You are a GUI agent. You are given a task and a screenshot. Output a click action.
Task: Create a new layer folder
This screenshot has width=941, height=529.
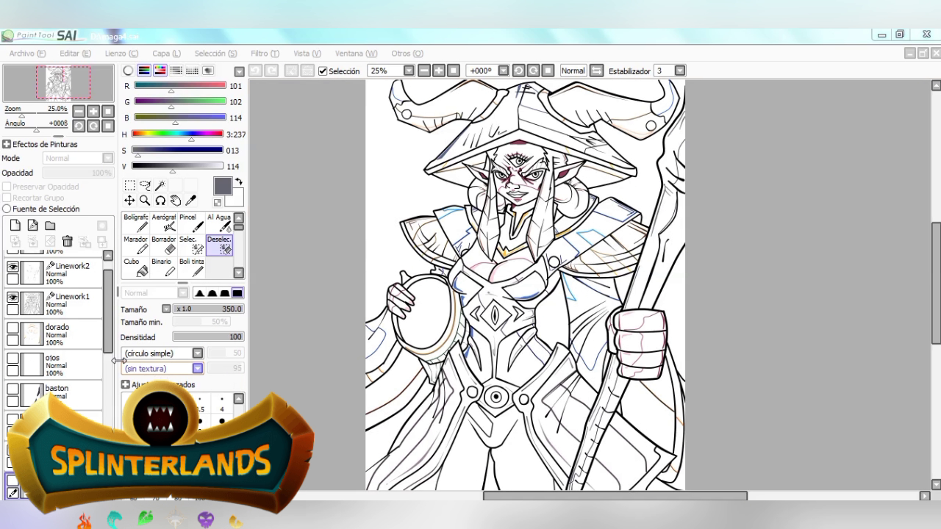coord(50,226)
